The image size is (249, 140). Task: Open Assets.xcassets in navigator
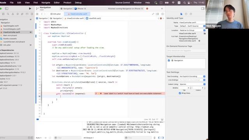pyautogui.click(x=10, y=38)
